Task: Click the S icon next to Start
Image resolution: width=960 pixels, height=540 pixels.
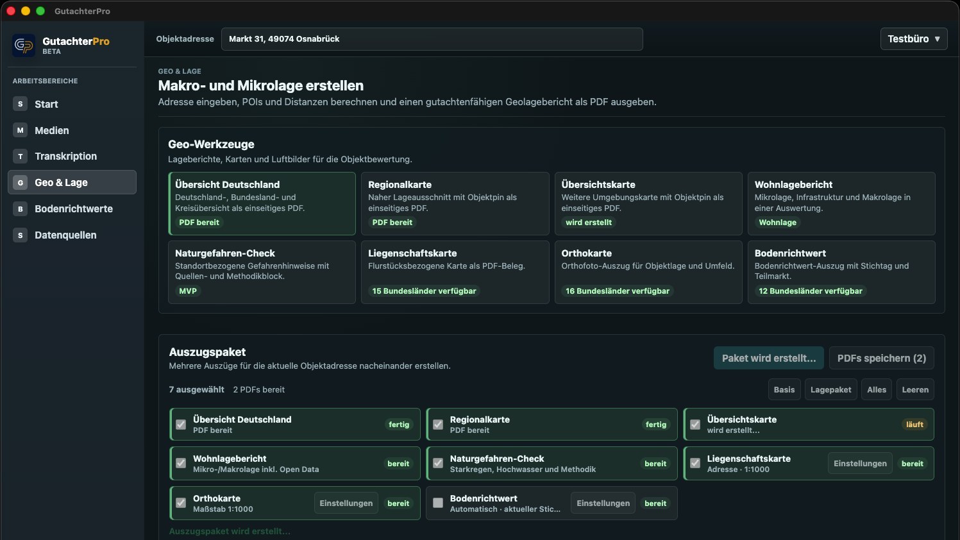Action: pos(21,104)
